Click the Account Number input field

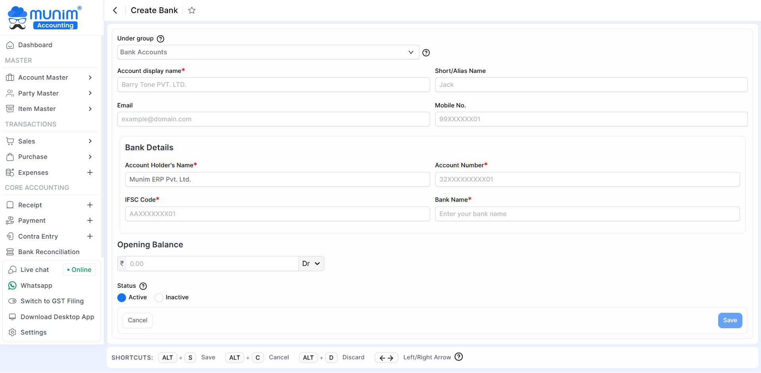587,180
